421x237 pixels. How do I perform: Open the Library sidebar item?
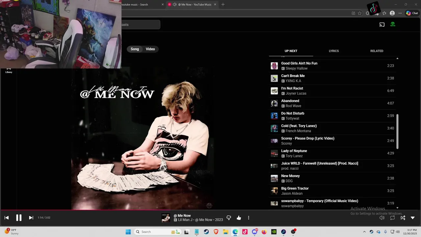click(x=9, y=70)
